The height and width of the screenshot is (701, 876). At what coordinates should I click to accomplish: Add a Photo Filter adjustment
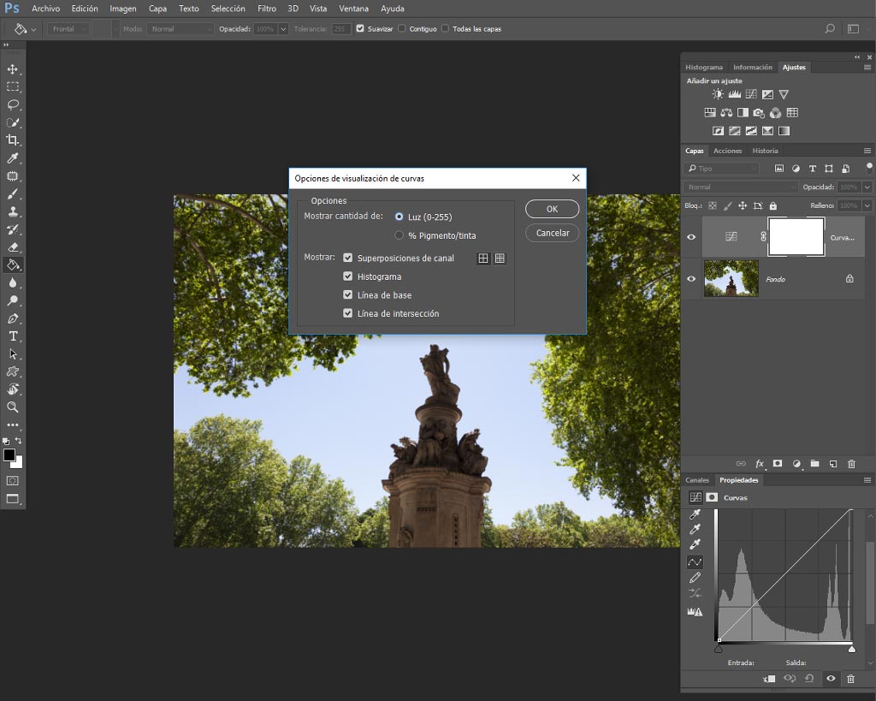point(759,113)
